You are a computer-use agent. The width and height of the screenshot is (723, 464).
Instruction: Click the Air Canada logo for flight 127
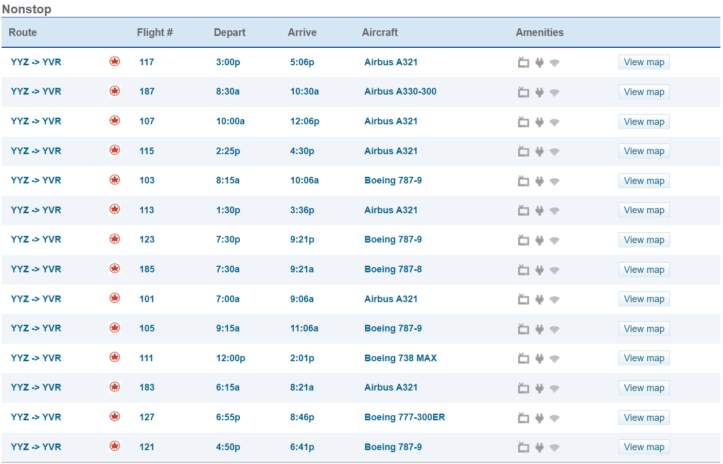pos(115,417)
